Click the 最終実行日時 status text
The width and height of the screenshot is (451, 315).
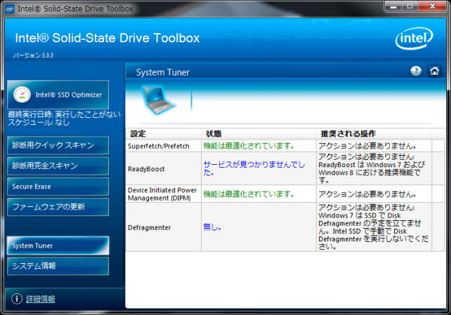pyautogui.click(x=64, y=114)
